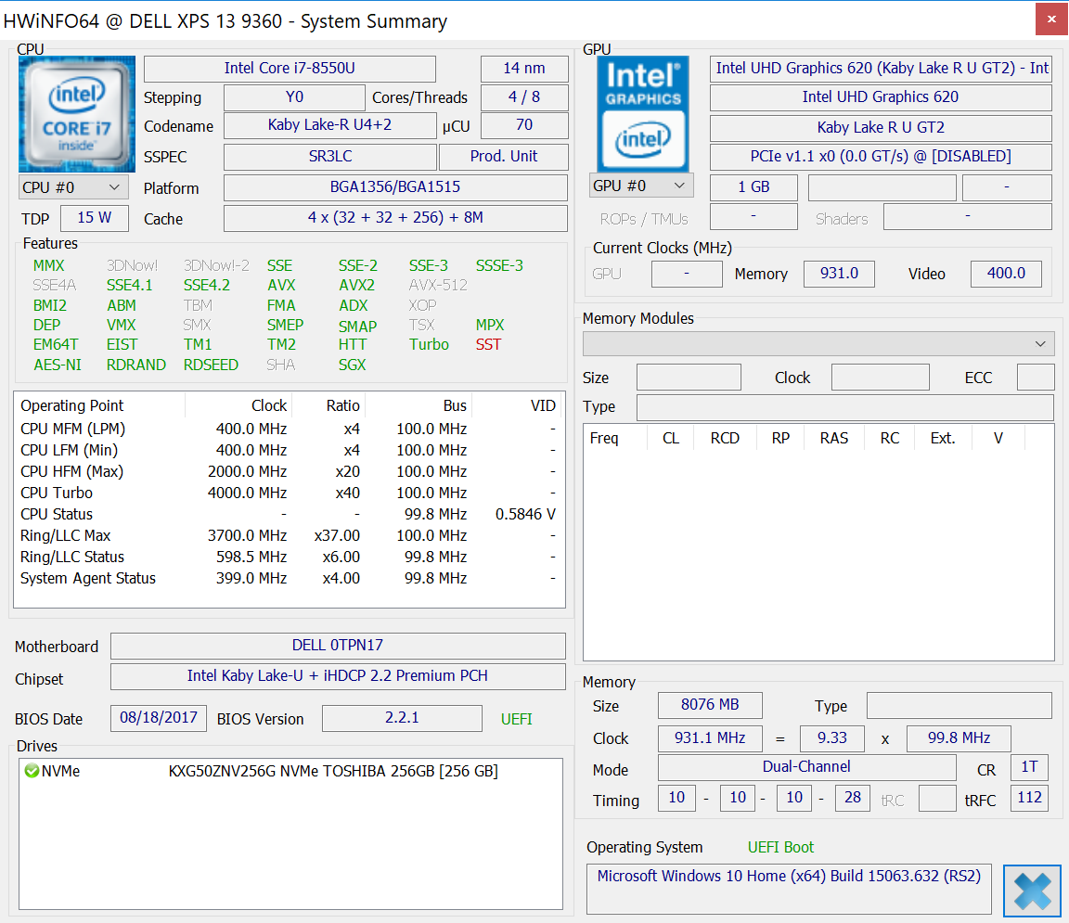Click the SSPEC SR3LC field
Screen dimensions: 1069x923
329,156
